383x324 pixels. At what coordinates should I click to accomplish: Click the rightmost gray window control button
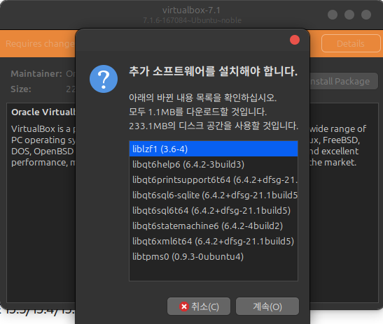tap(366, 15)
